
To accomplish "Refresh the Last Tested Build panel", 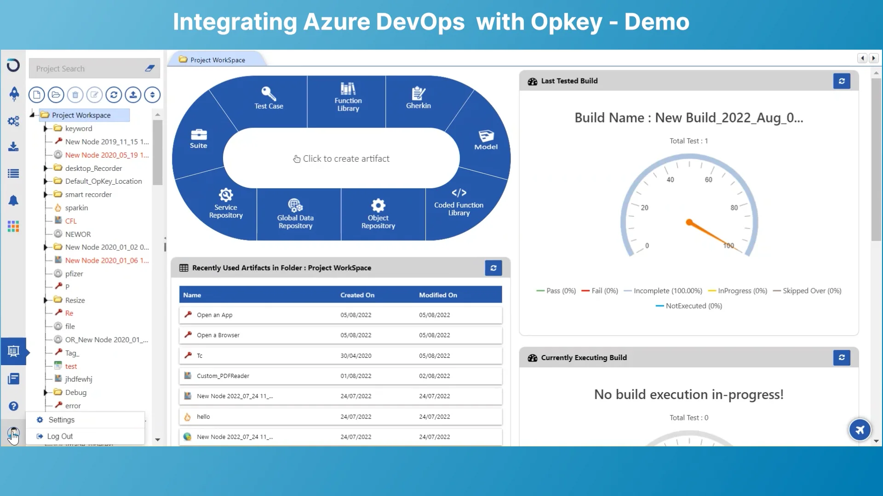I will pyautogui.click(x=842, y=81).
